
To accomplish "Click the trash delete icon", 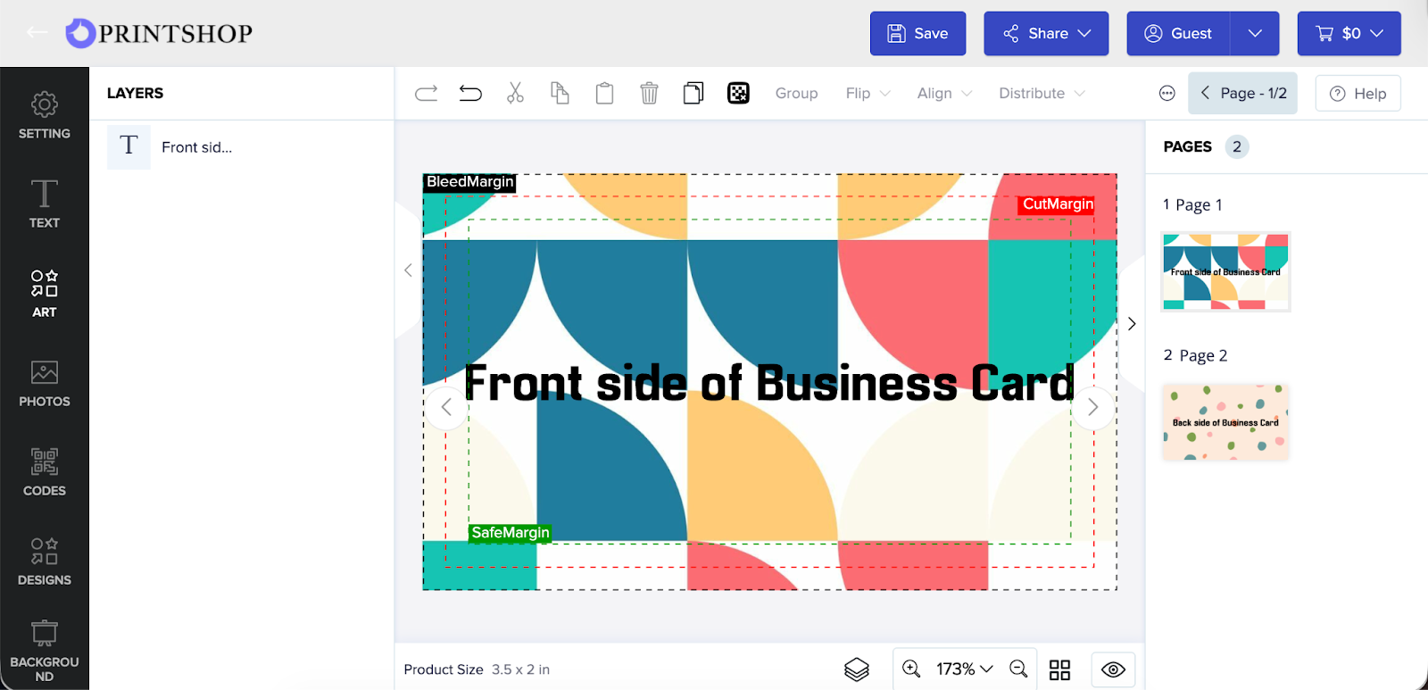I will point(649,93).
